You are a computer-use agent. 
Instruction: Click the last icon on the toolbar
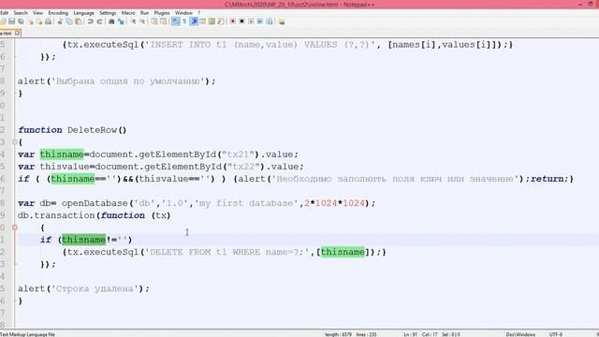click(282, 22)
